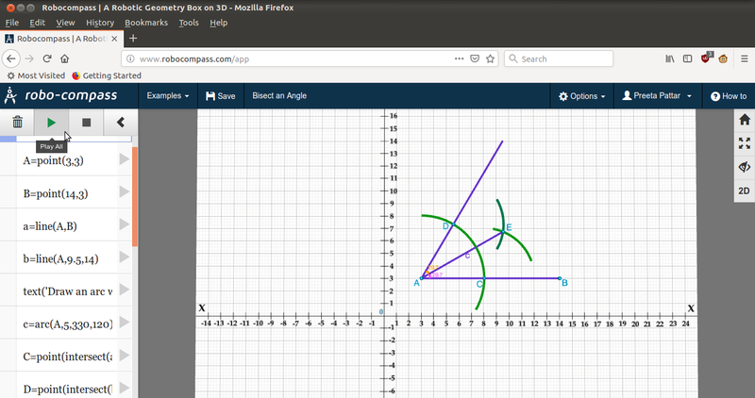The image size is (755, 398).
Task: Open a new browser tab
Action: coord(133,39)
